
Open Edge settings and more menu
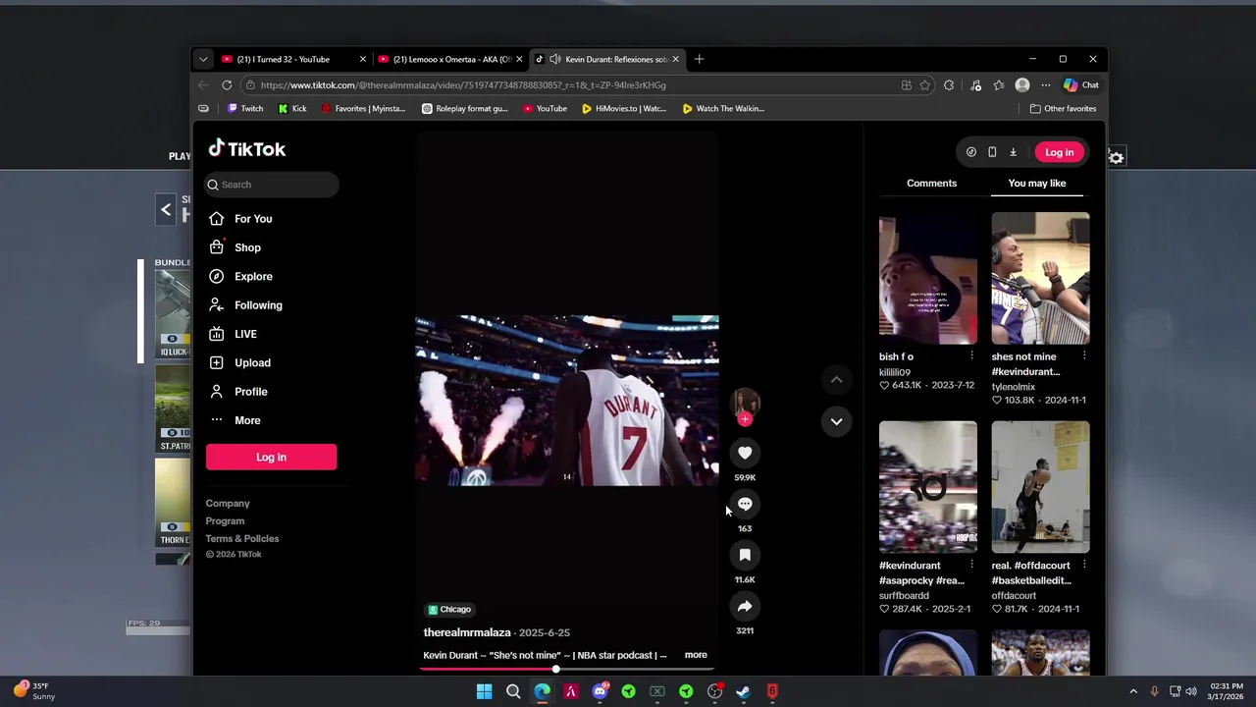tap(1046, 85)
